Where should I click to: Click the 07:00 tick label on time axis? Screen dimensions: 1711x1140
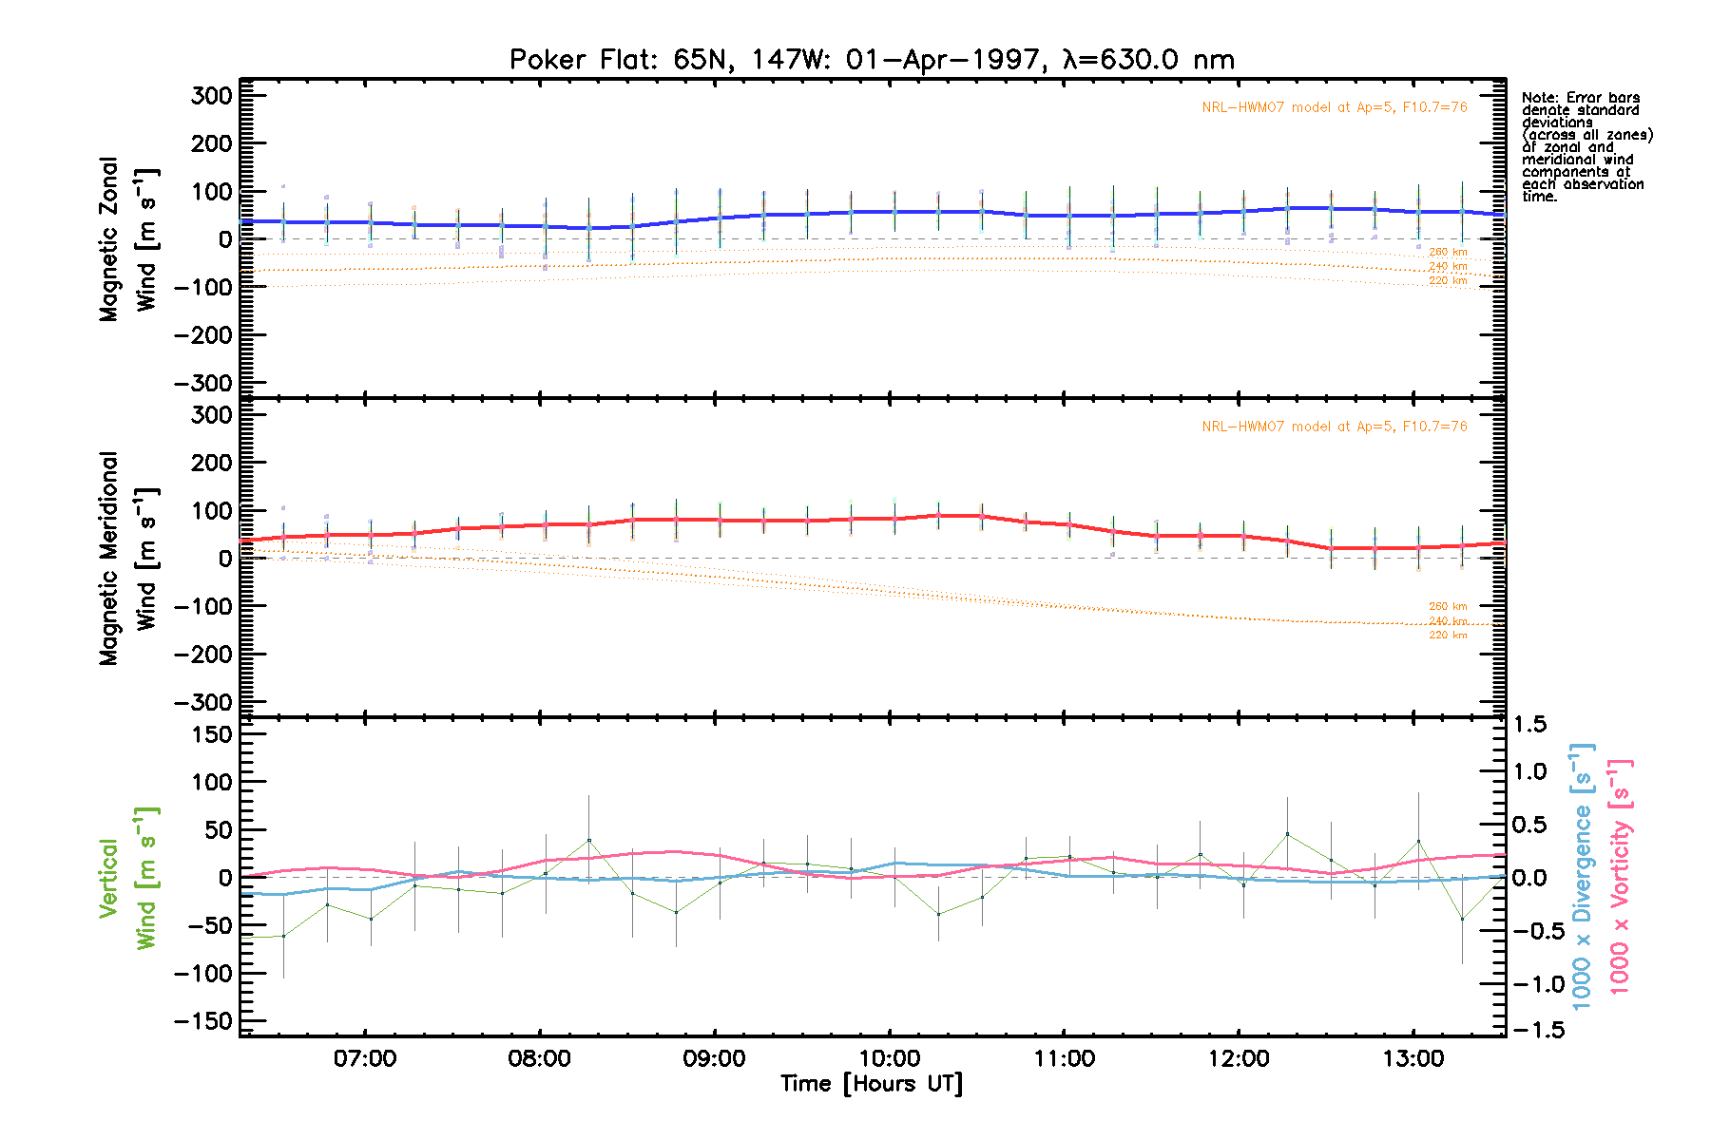(365, 1059)
